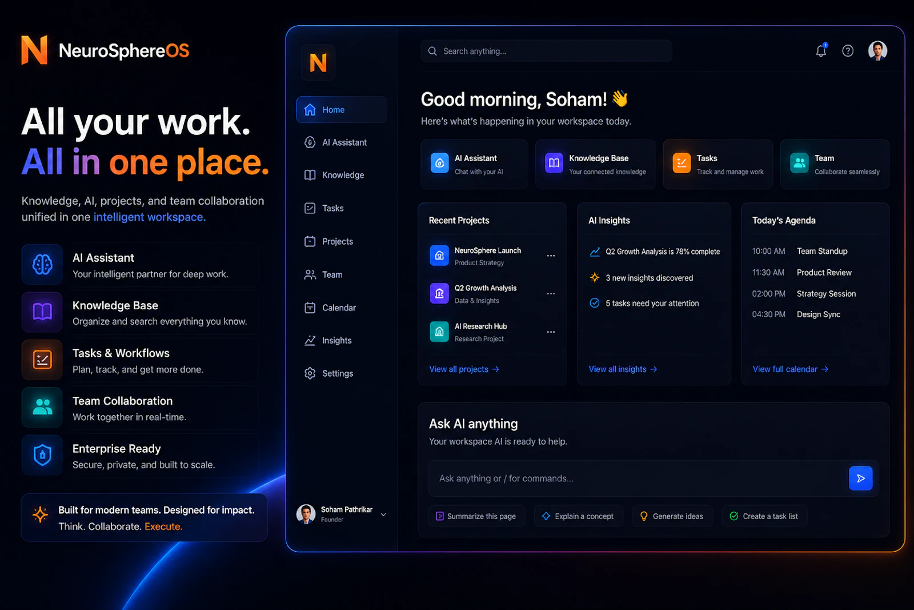Image resolution: width=914 pixels, height=610 pixels.
Task: Go to Home in the sidebar
Action: 342,110
